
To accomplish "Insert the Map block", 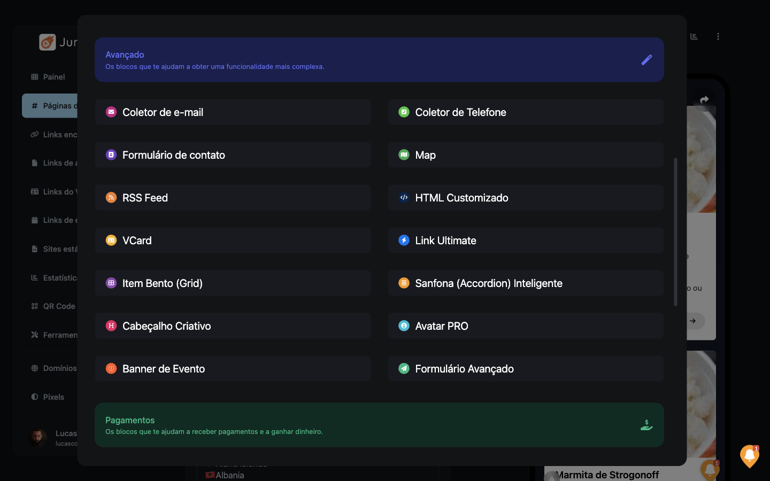I will point(526,155).
